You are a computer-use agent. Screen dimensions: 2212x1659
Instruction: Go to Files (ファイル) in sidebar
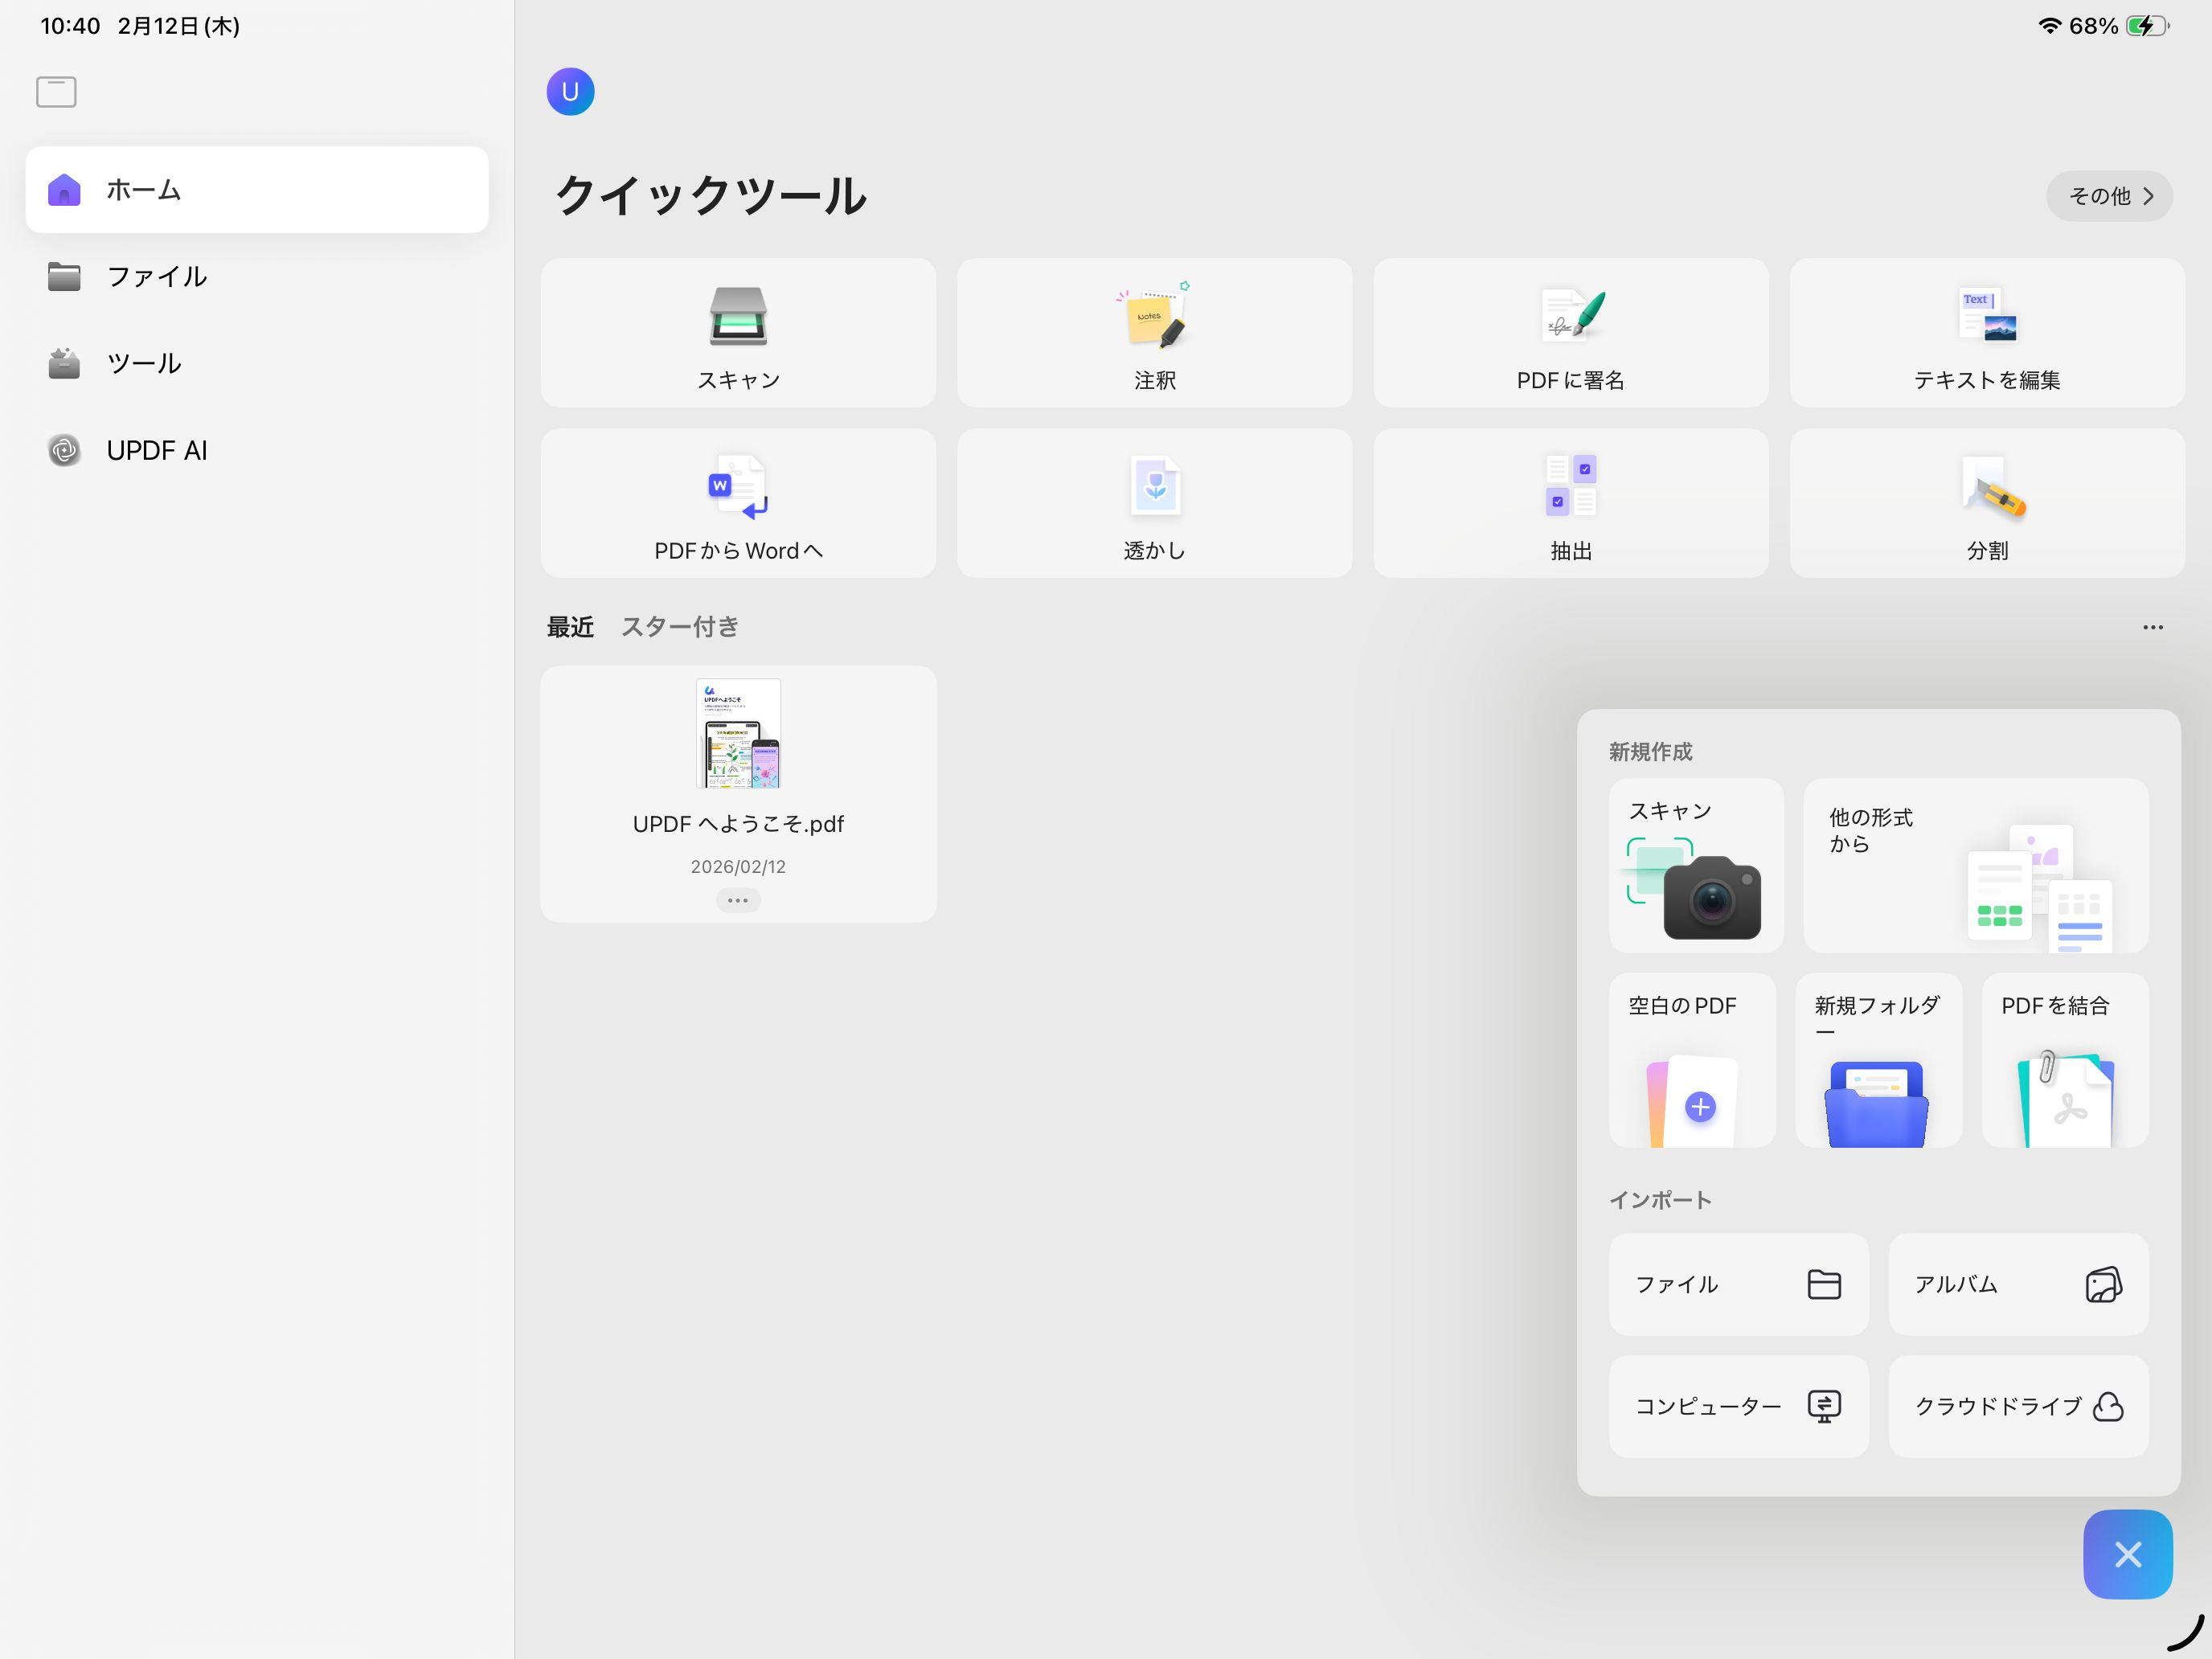click(156, 277)
